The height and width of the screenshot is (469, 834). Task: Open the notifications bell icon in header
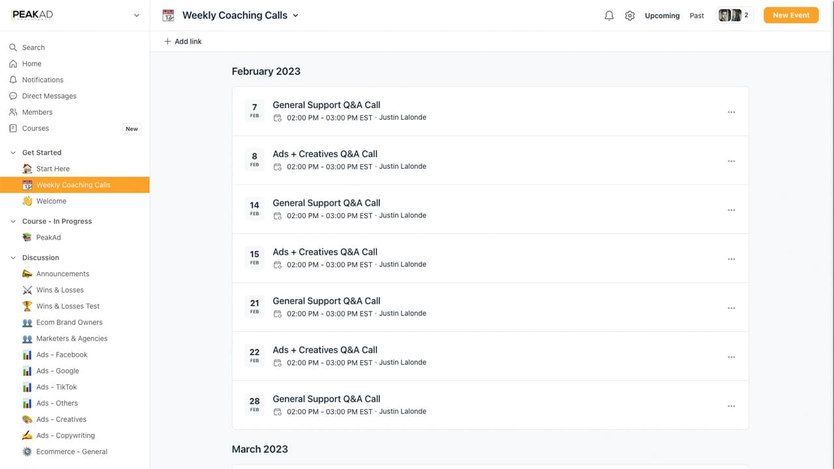tap(609, 16)
